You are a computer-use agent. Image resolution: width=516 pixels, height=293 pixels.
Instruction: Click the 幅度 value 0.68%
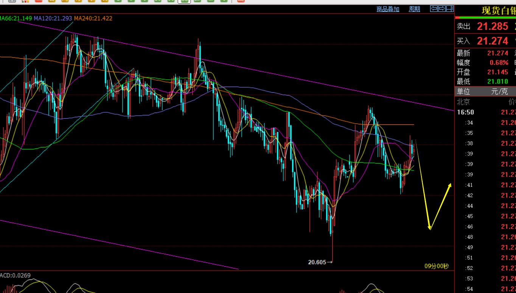(x=499, y=63)
